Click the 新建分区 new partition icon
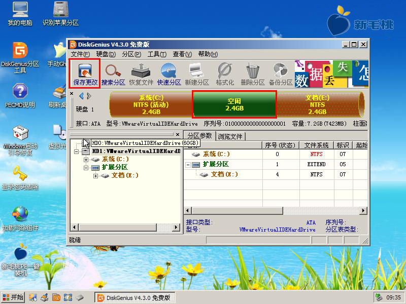 (197, 73)
